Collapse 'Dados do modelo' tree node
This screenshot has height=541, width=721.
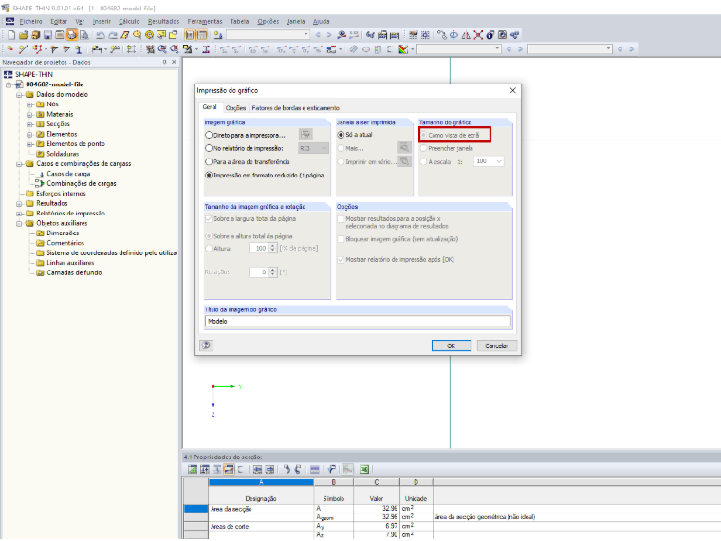[19, 95]
